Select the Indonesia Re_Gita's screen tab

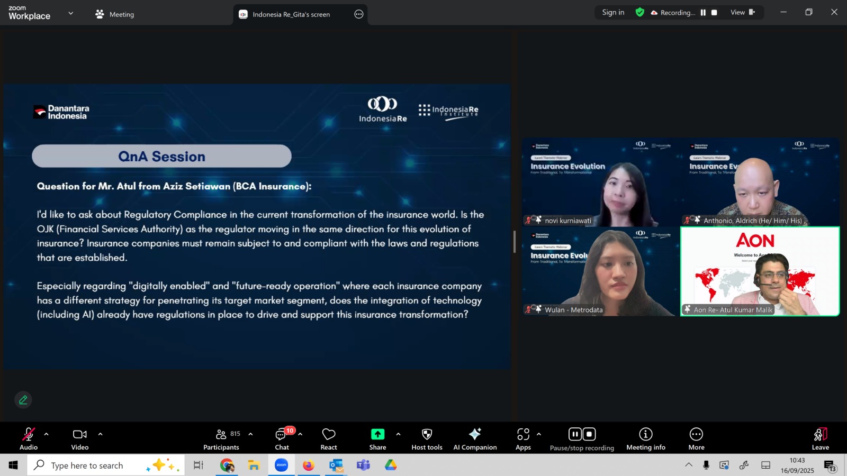click(291, 14)
